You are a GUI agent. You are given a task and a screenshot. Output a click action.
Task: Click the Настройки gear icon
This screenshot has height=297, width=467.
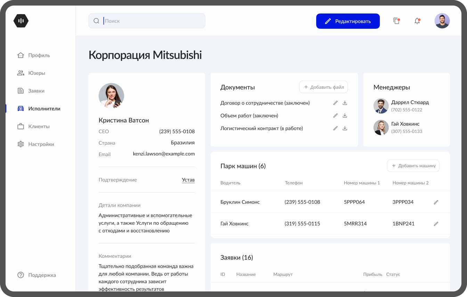pos(21,144)
